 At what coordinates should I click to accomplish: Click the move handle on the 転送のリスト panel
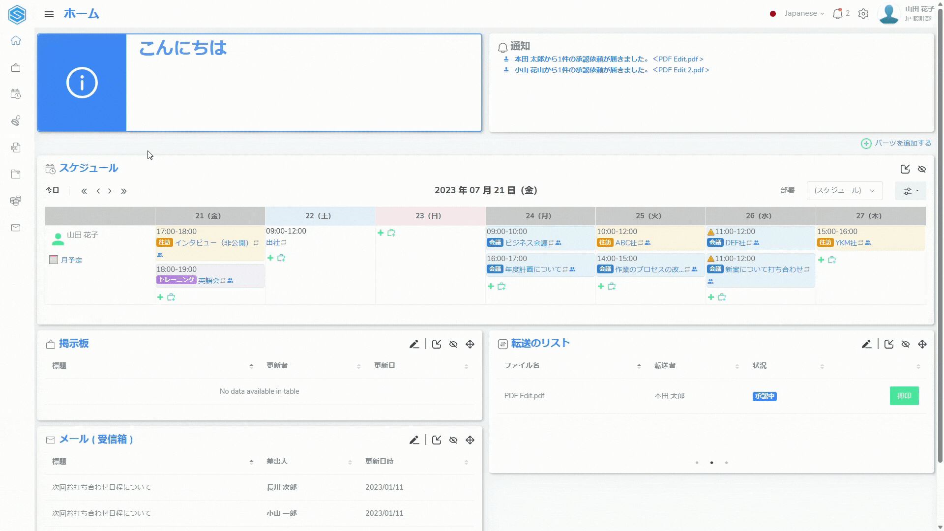[922, 344]
